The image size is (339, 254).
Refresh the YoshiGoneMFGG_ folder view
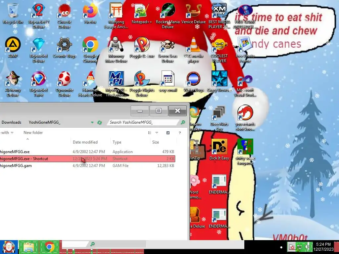99,122
